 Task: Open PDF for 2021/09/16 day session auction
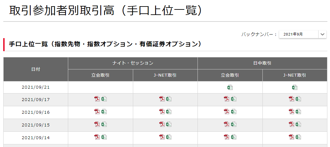click(x=227, y=112)
